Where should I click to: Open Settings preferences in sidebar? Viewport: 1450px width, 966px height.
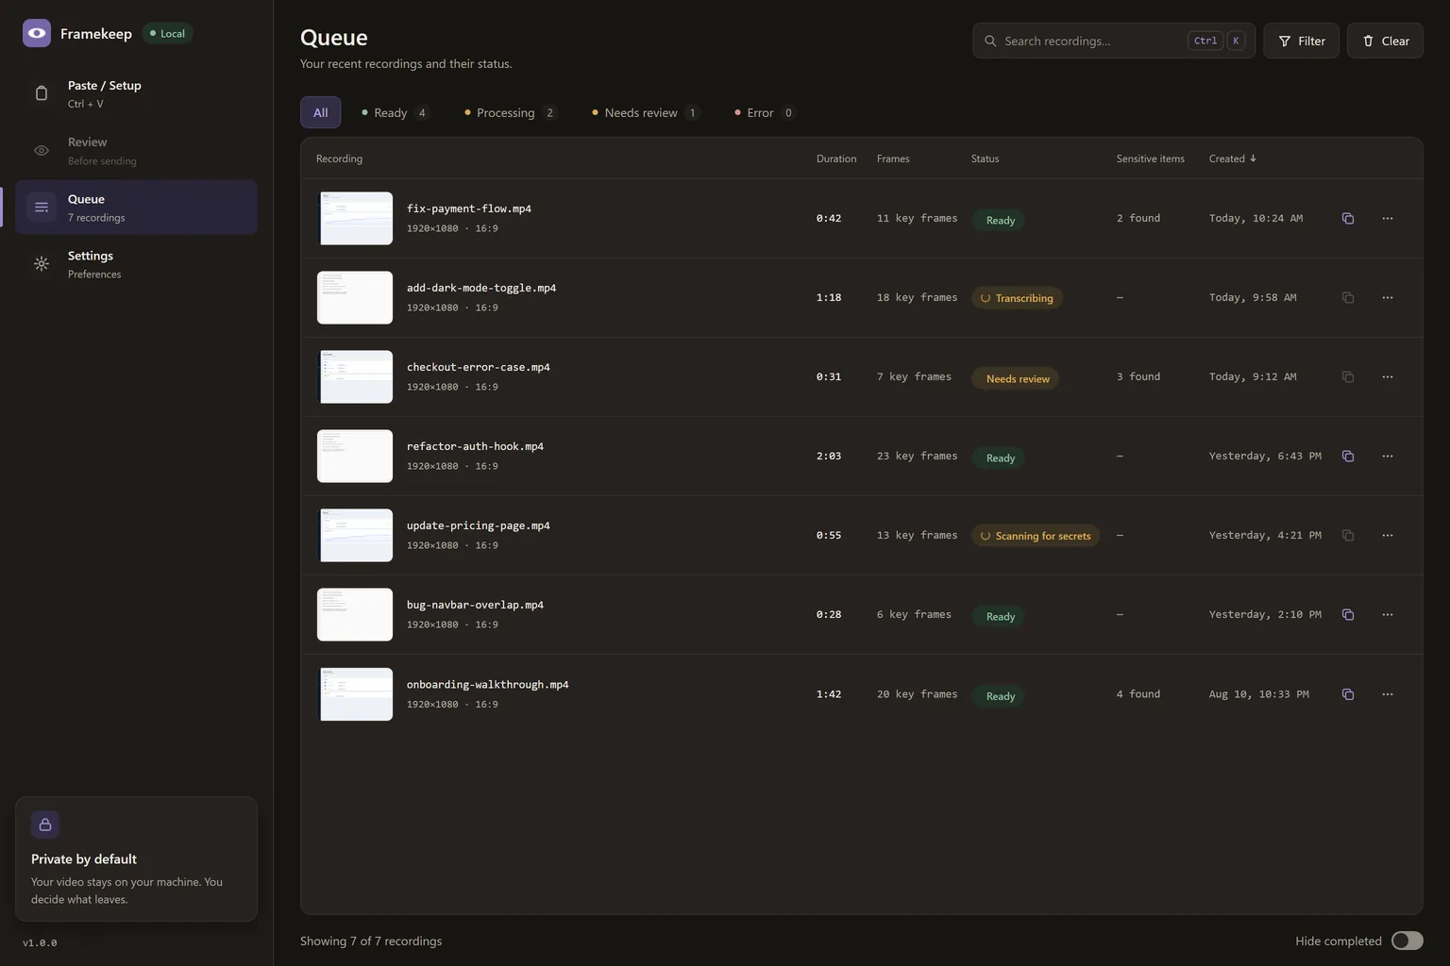[x=136, y=264]
